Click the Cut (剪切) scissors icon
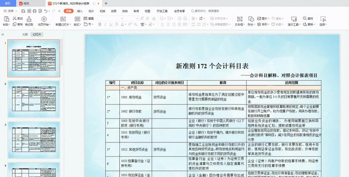The height and width of the screenshot is (177, 349). tap(15, 18)
